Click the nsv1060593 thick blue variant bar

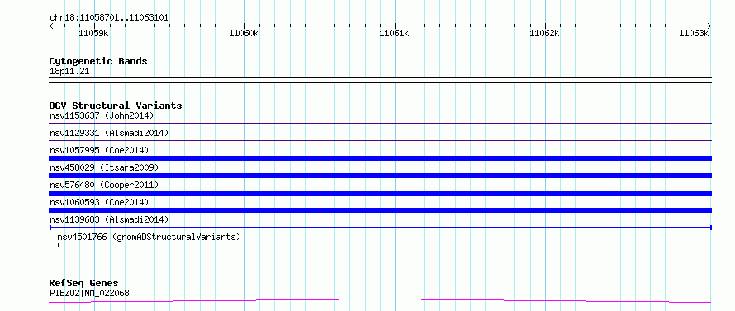coord(380,210)
